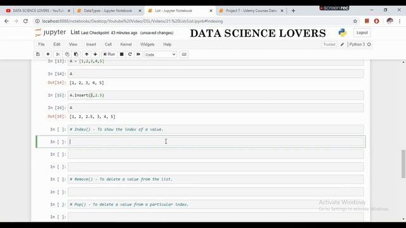The image size is (406, 228).
Task: Paste cells below icon
Action: point(76,54)
